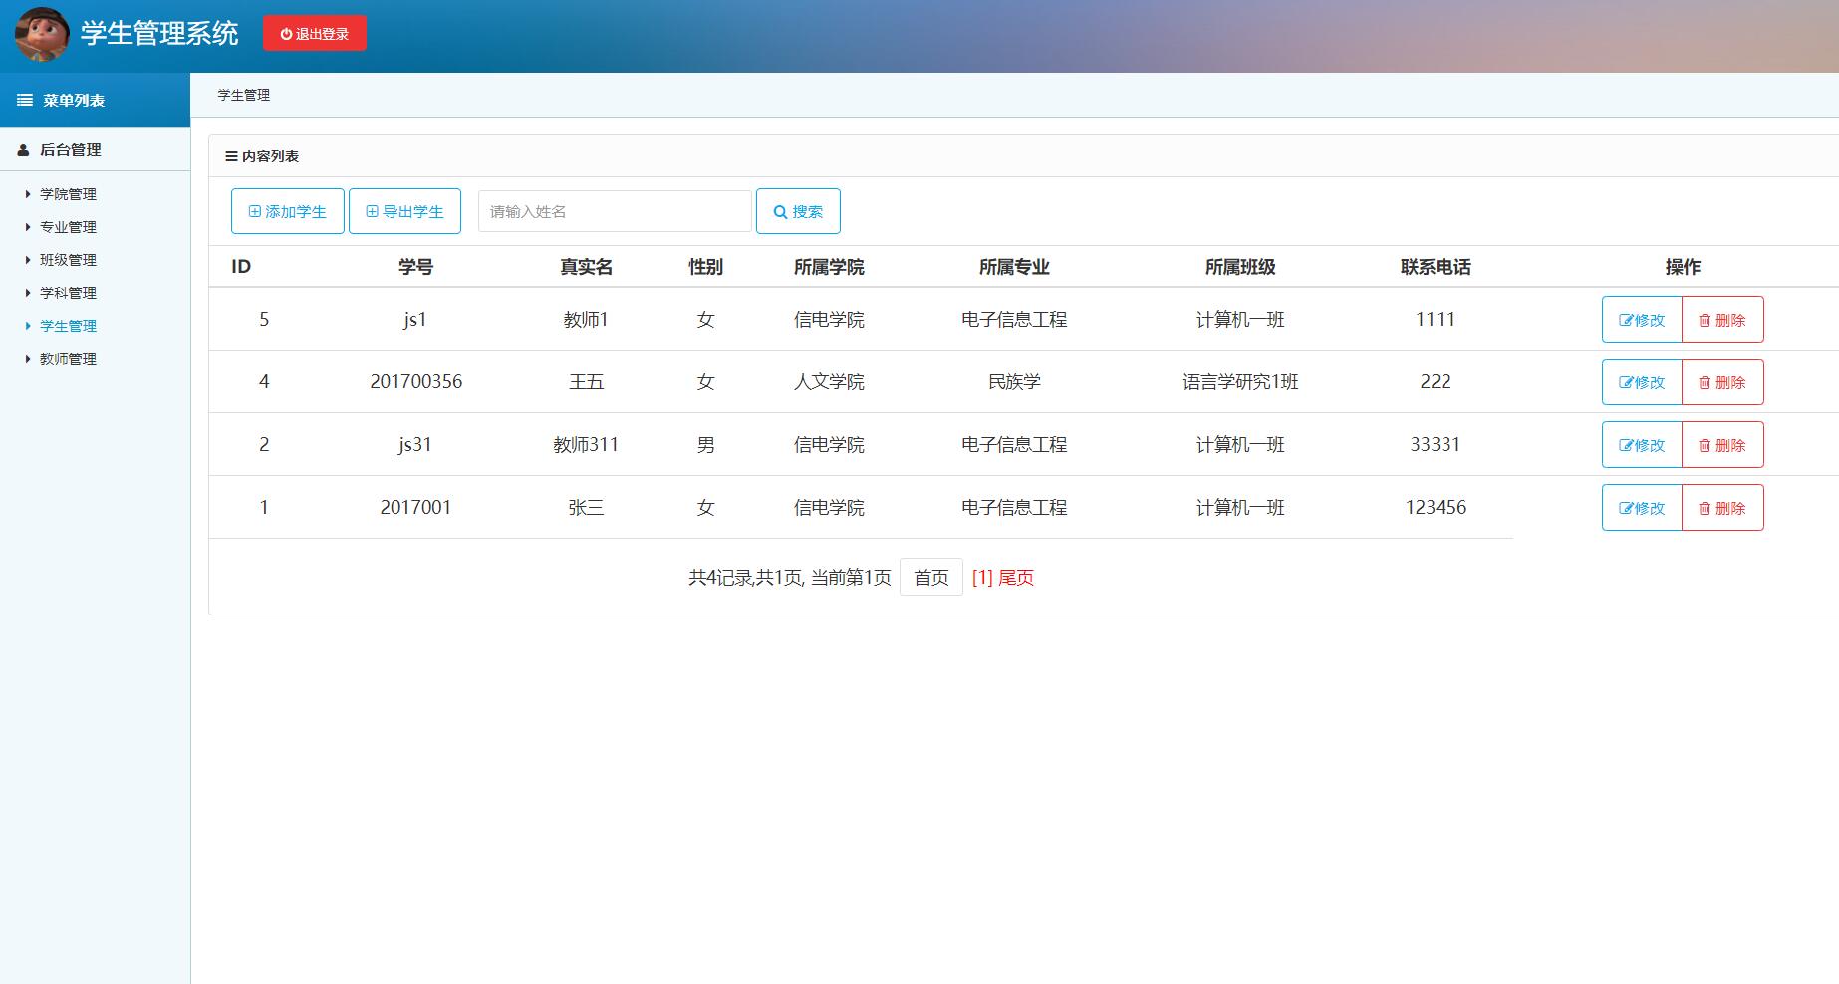Screen dimensions: 1839x984
Task: Click the trash icon to delete 张三
Action: click(1705, 507)
